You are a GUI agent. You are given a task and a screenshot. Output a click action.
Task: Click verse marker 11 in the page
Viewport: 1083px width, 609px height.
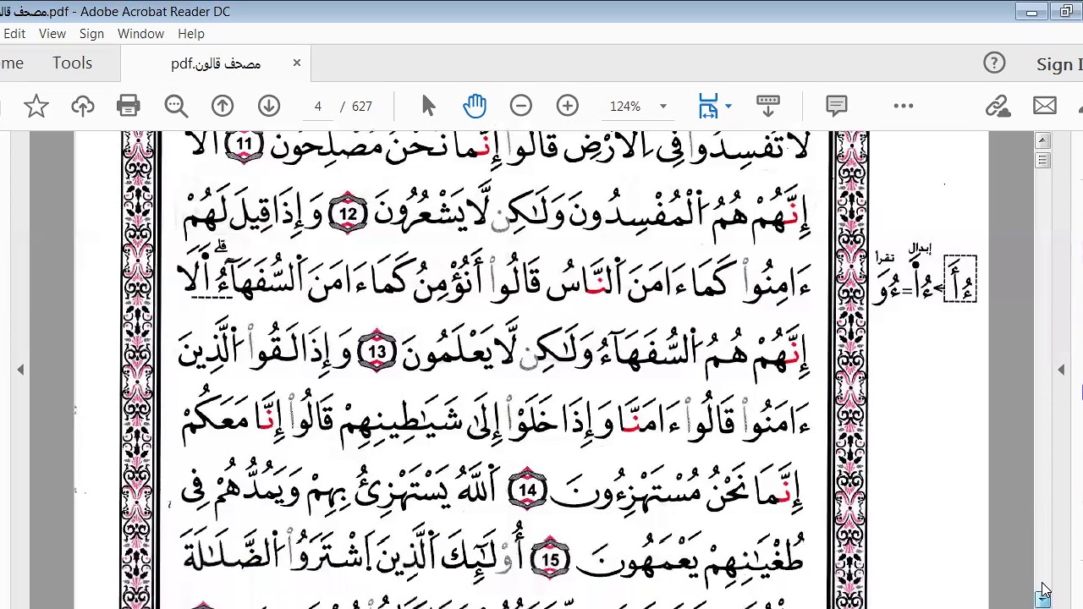pyautogui.click(x=244, y=144)
